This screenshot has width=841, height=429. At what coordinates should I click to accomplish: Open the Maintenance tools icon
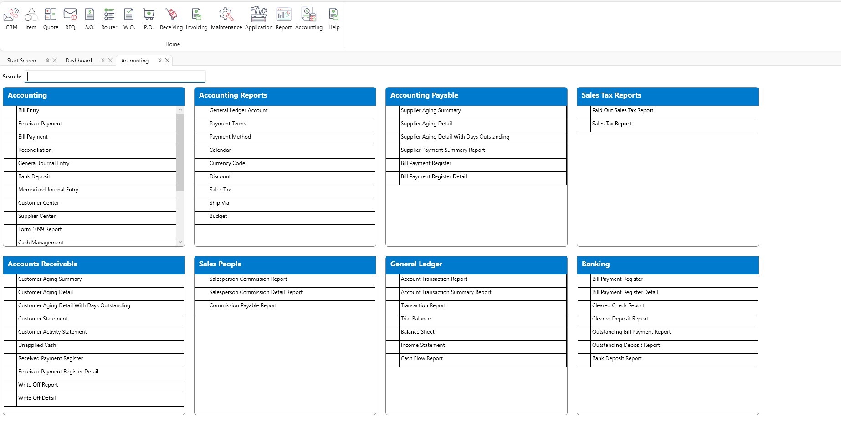pos(226,15)
